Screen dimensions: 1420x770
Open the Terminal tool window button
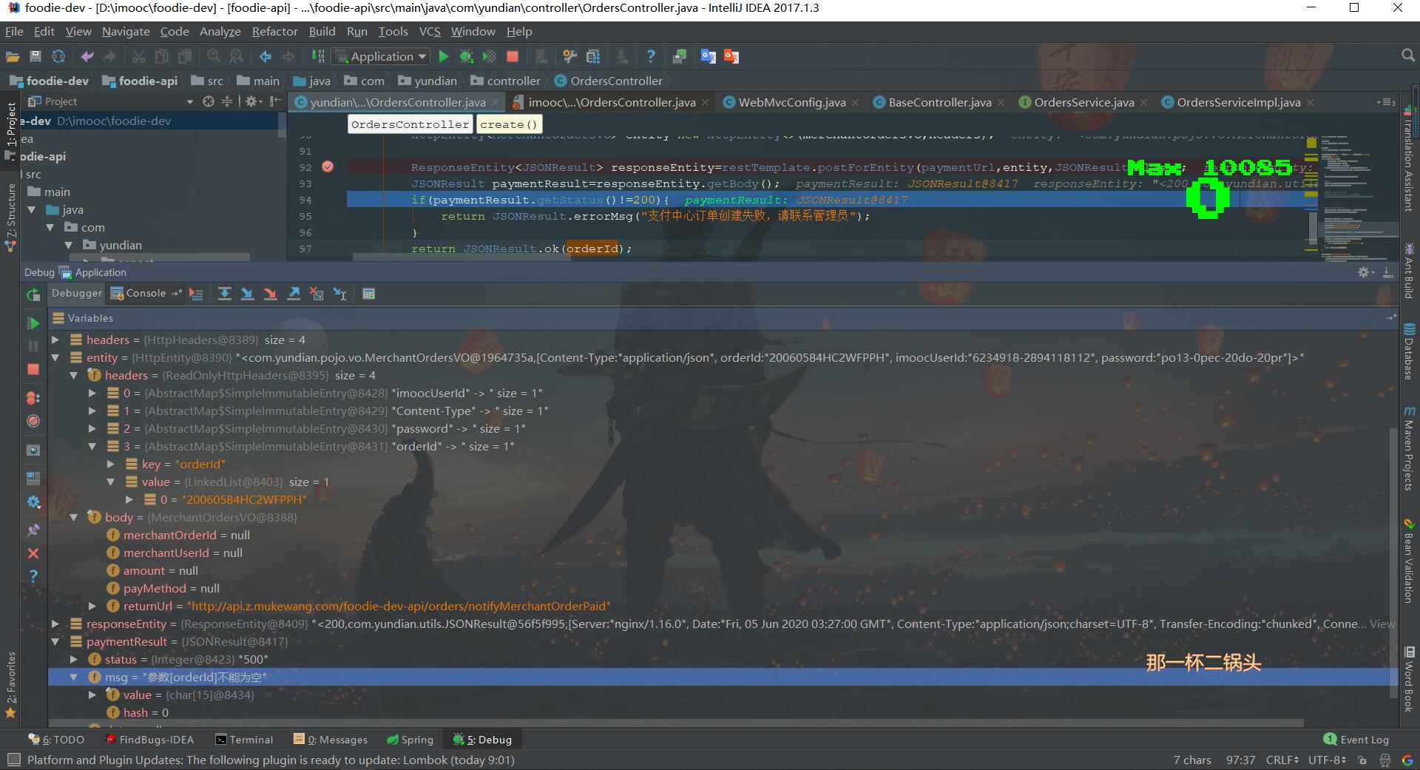(243, 740)
